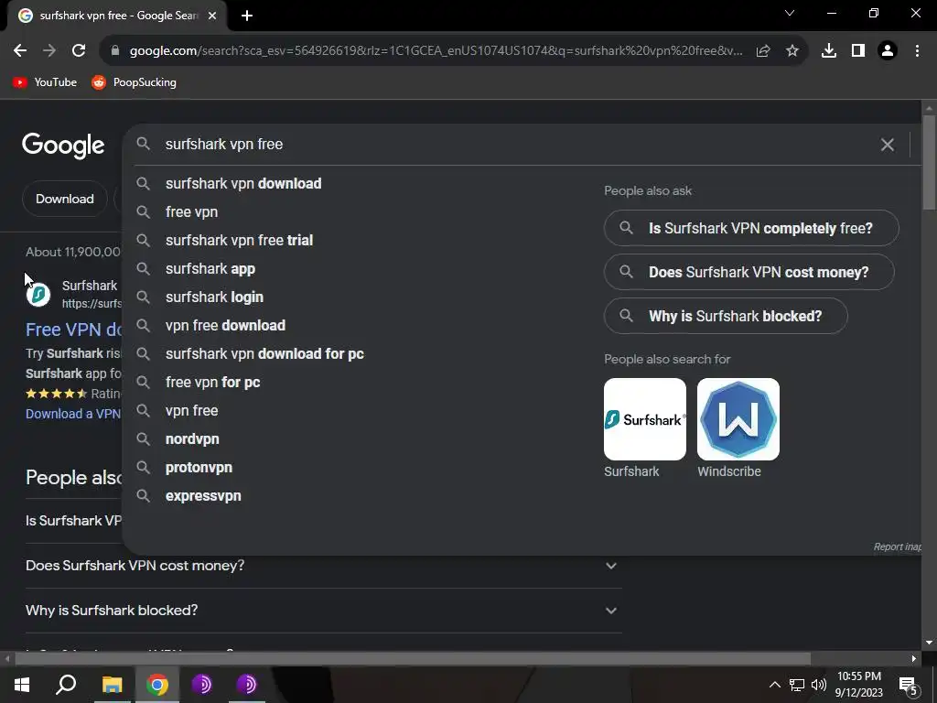Open the network status tray icon
The image size is (937, 703).
tap(797, 685)
